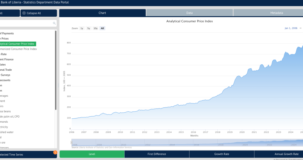Expand the National accounts category
The width and height of the screenshot is (303, 160).
tap(5, 80)
